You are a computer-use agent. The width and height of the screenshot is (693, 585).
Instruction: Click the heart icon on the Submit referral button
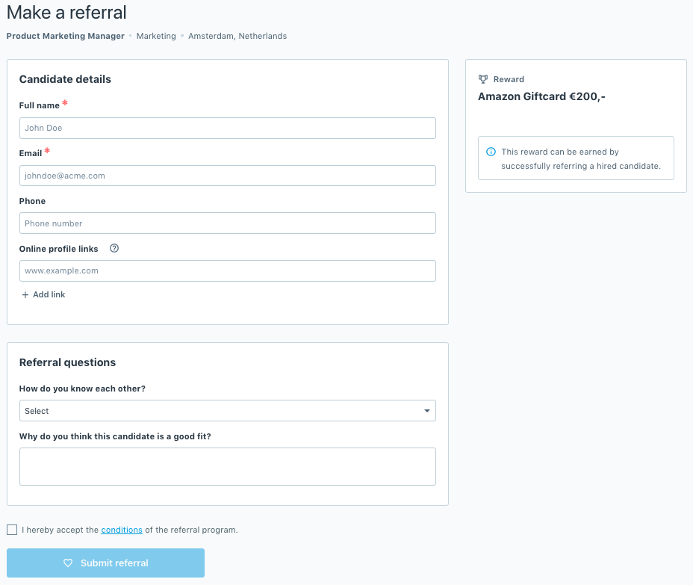pyautogui.click(x=68, y=563)
